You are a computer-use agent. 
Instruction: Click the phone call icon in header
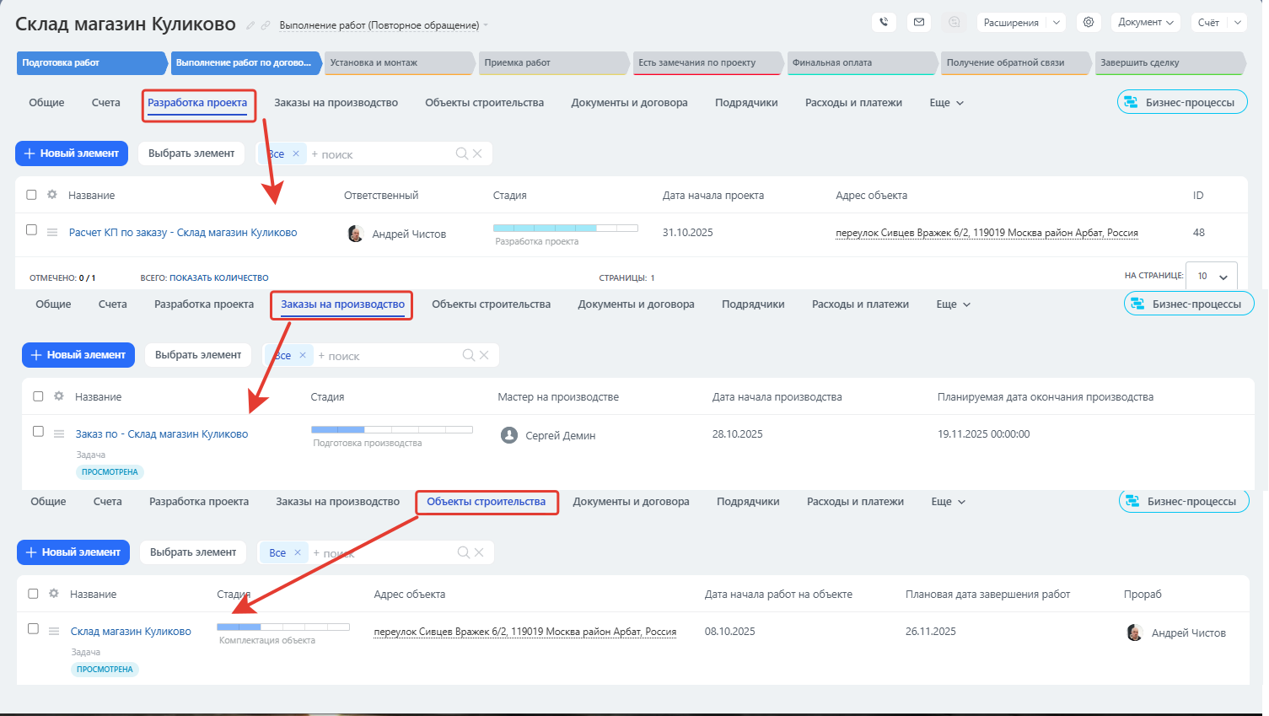[884, 23]
